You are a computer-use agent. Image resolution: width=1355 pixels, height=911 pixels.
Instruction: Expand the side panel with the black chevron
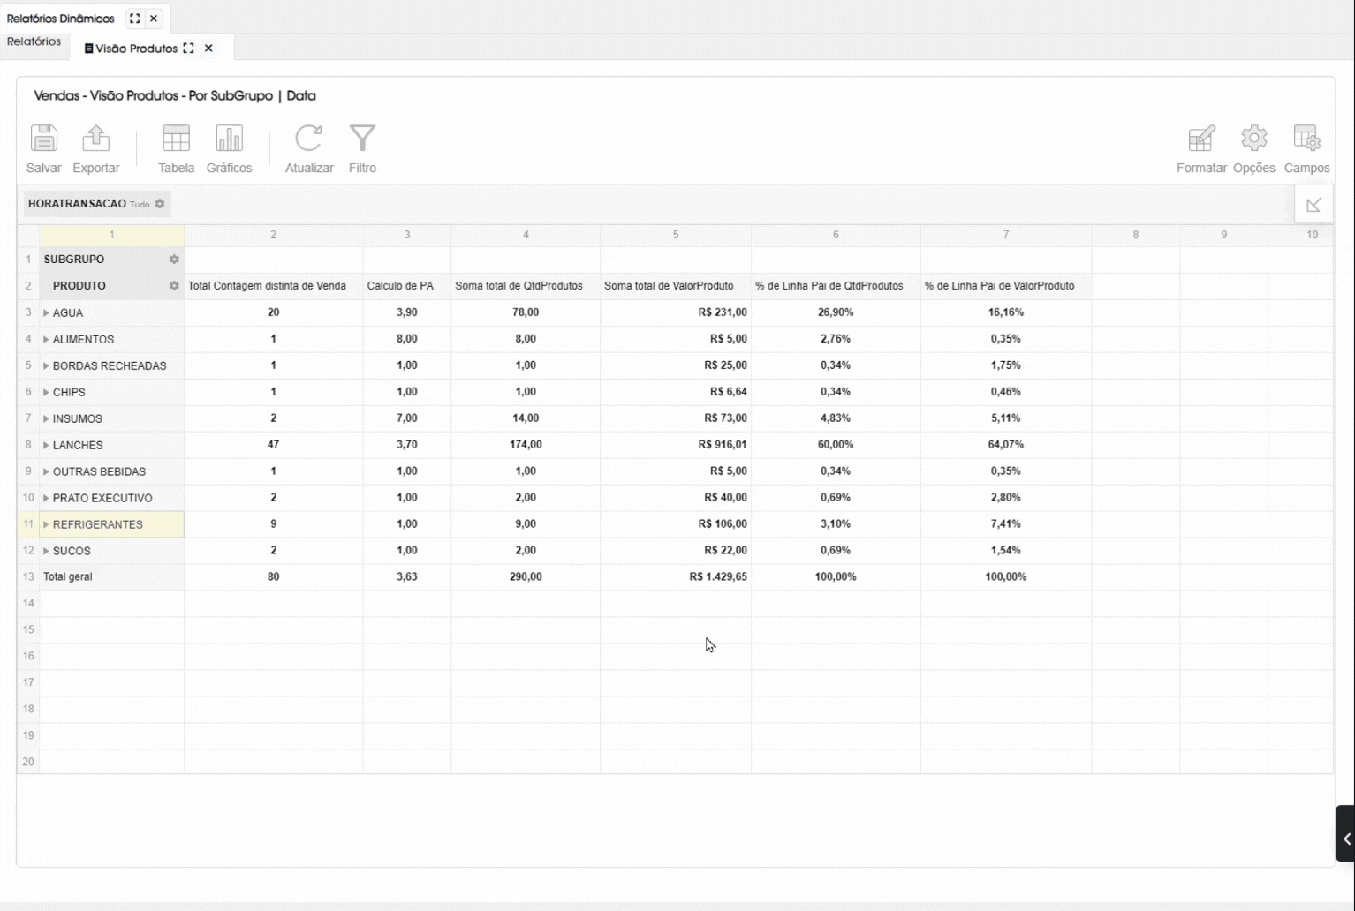coord(1346,839)
